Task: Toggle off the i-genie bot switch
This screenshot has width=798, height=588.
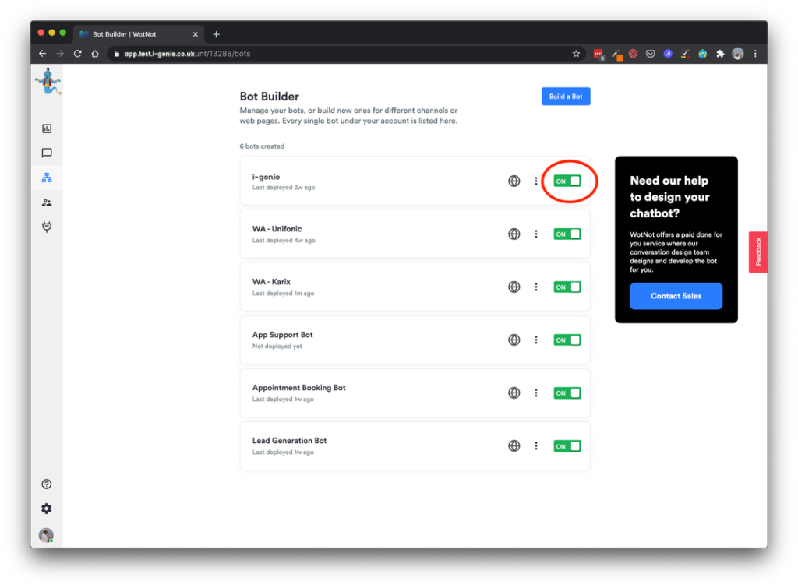Action: (x=567, y=181)
